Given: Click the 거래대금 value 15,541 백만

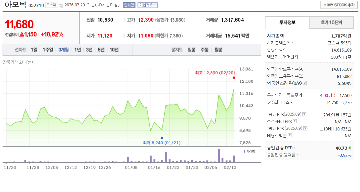Looking at the screenshot, I should [237, 36].
